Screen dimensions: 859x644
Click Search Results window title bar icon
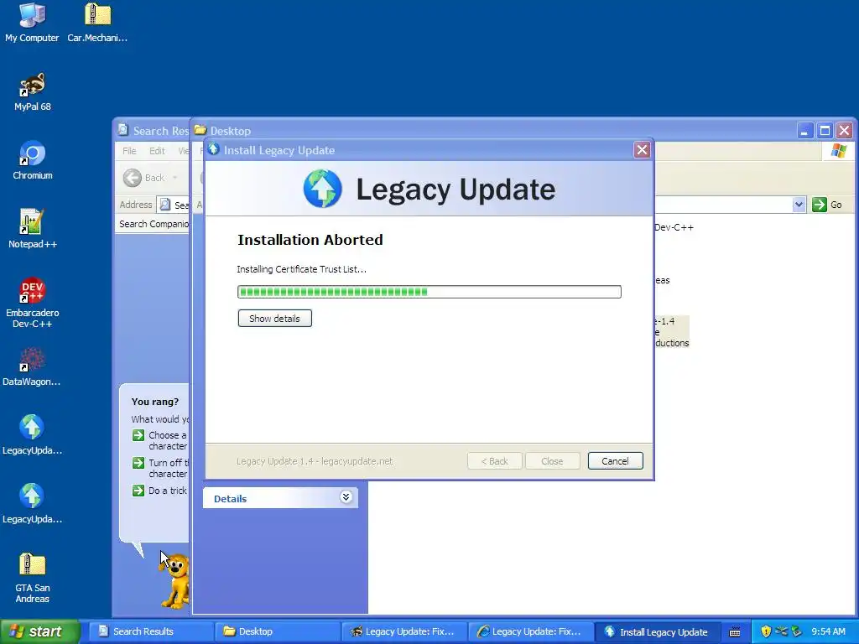coord(123,130)
